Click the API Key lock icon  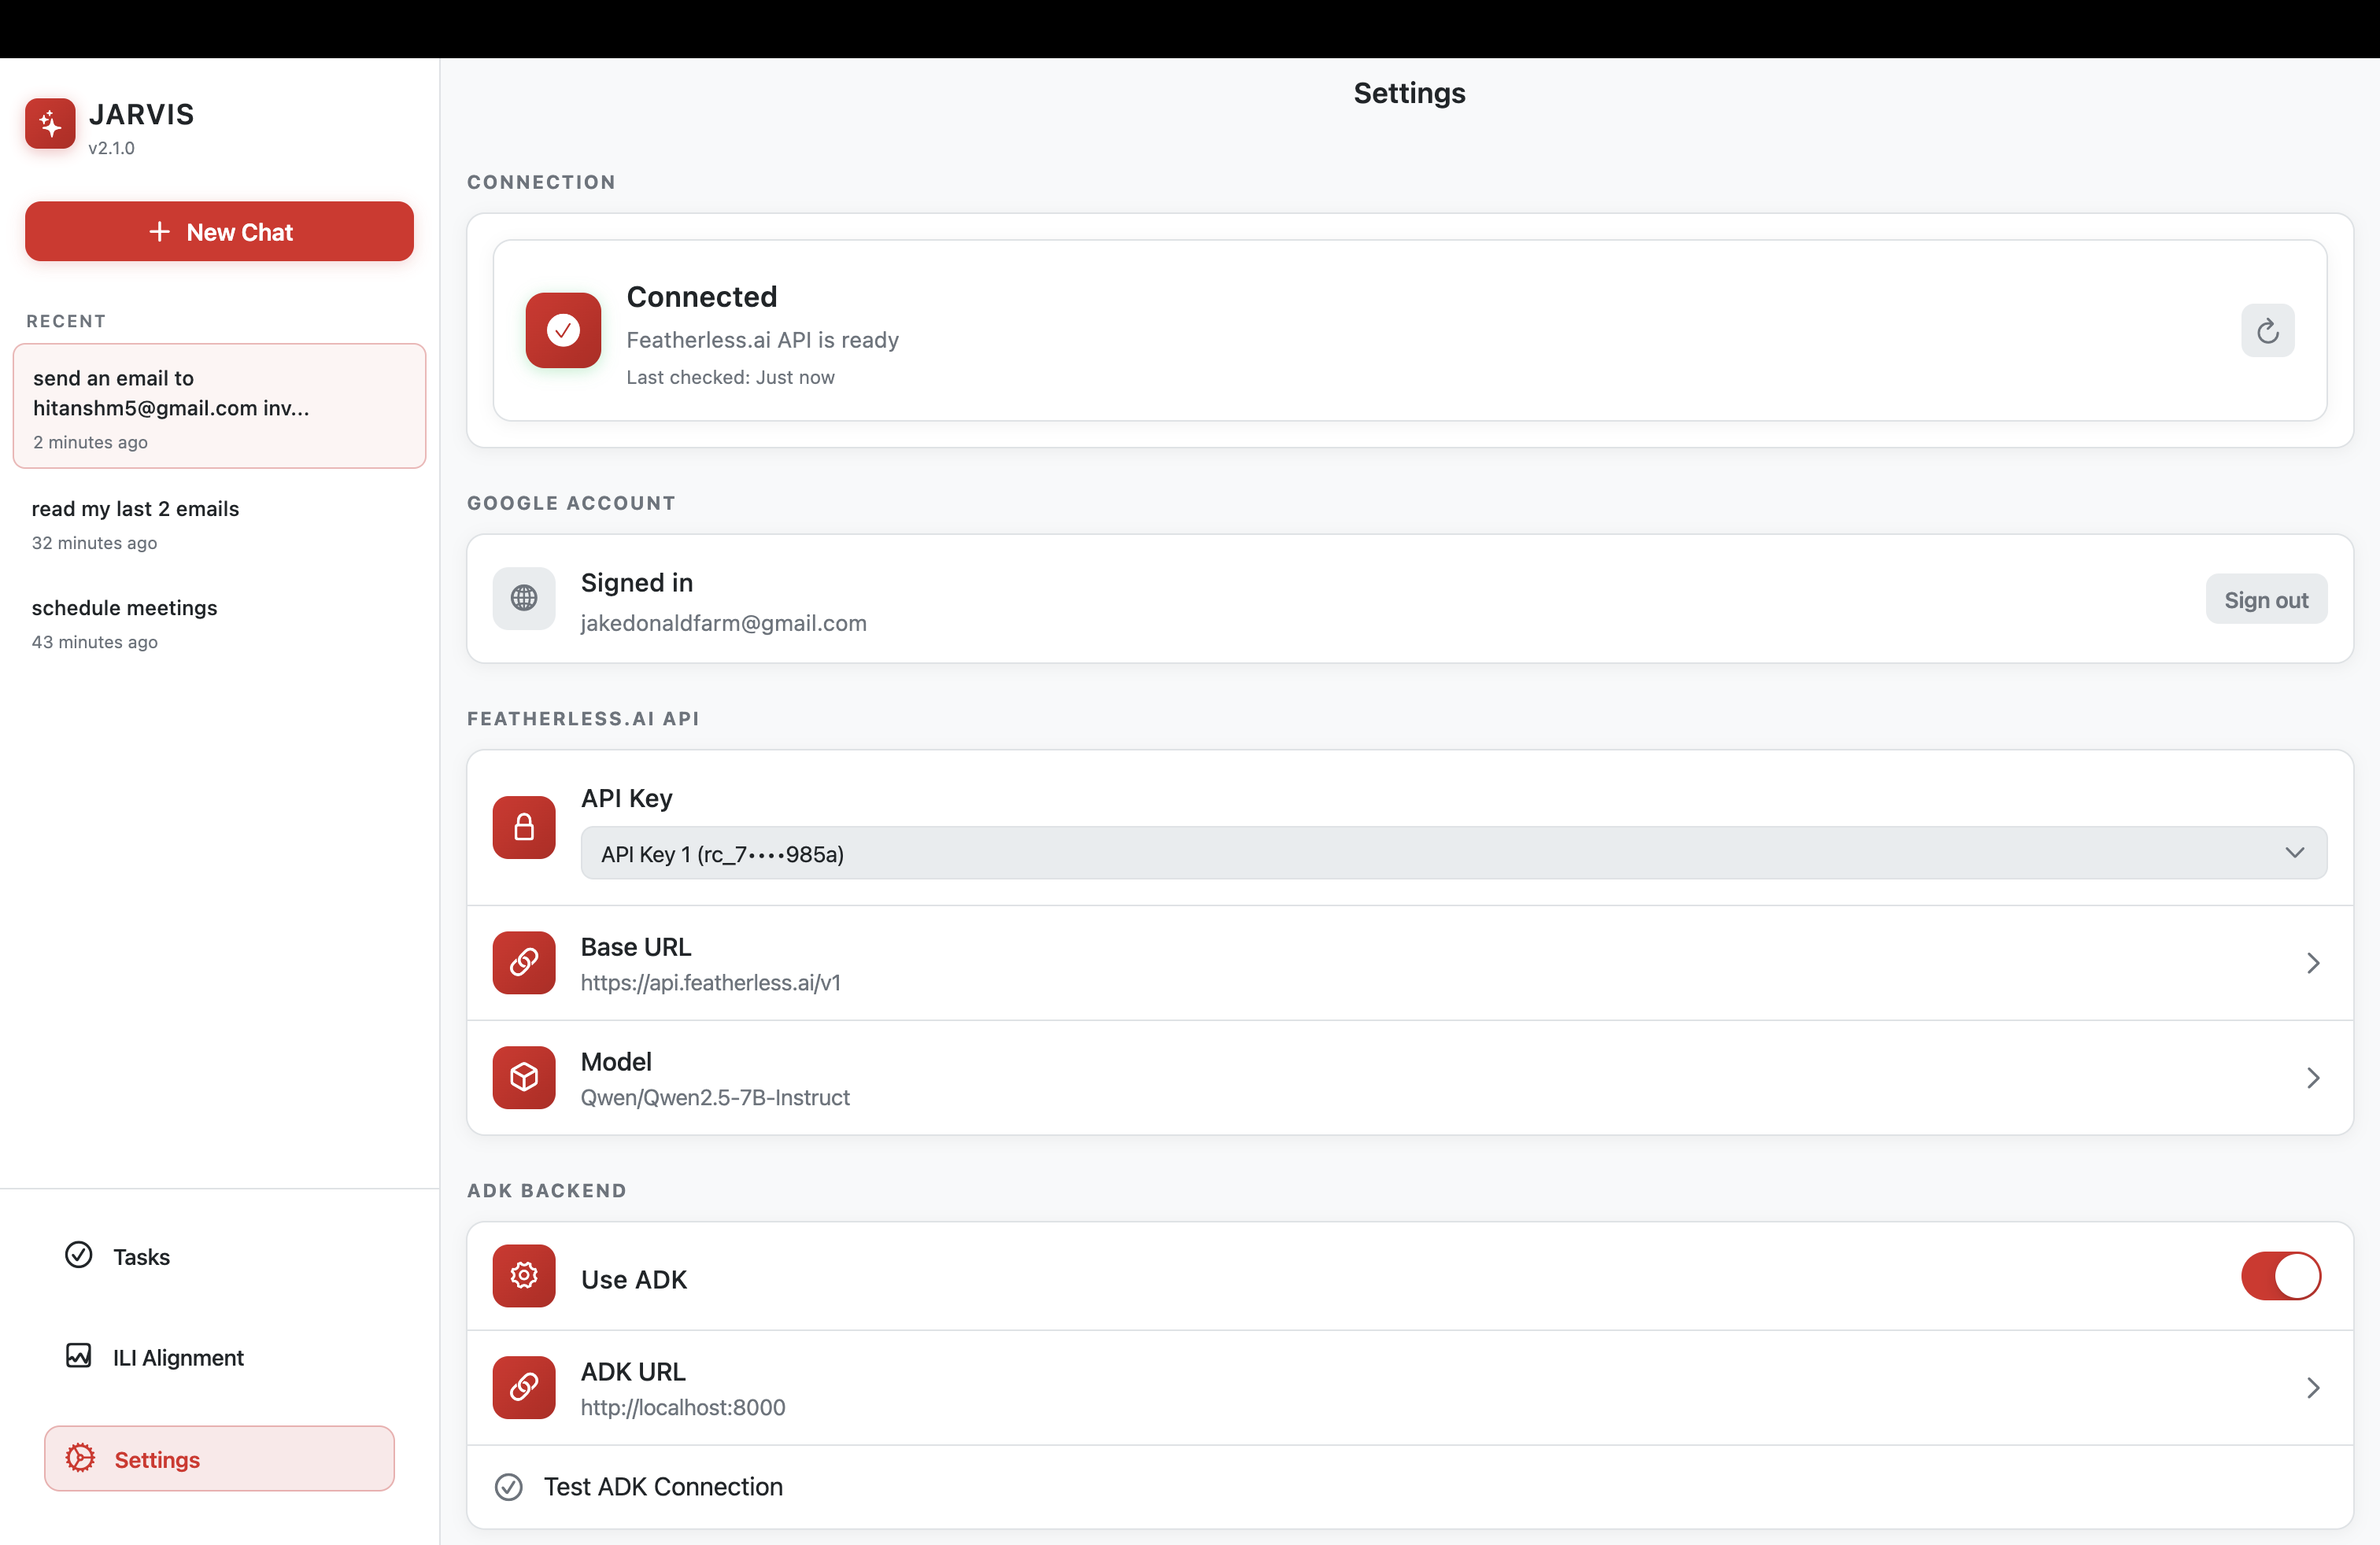coord(523,828)
